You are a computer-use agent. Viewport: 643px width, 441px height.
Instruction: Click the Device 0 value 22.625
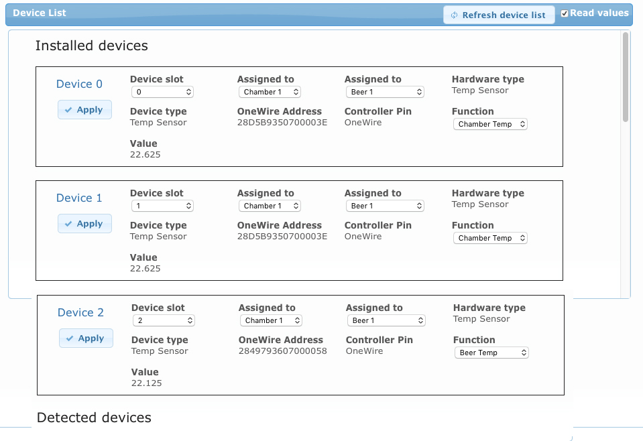pyautogui.click(x=145, y=155)
